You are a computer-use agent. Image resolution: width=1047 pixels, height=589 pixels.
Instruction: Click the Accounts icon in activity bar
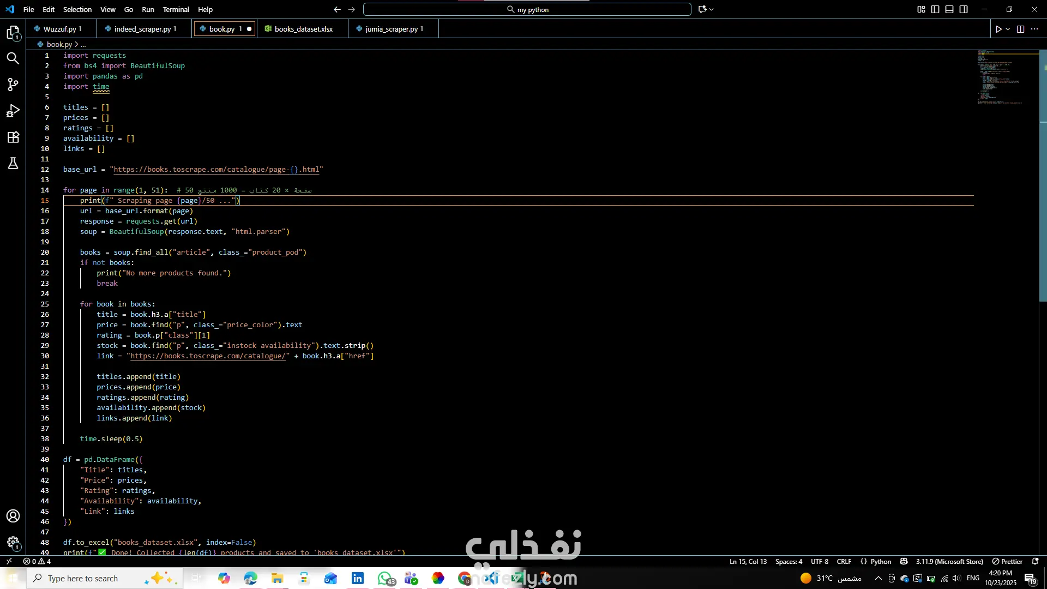13,516
